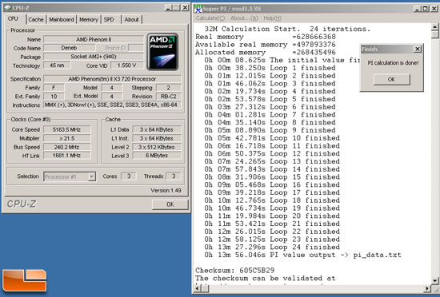
Task: Click the Technology value 45 nm
Action: [x=57, y=65]
